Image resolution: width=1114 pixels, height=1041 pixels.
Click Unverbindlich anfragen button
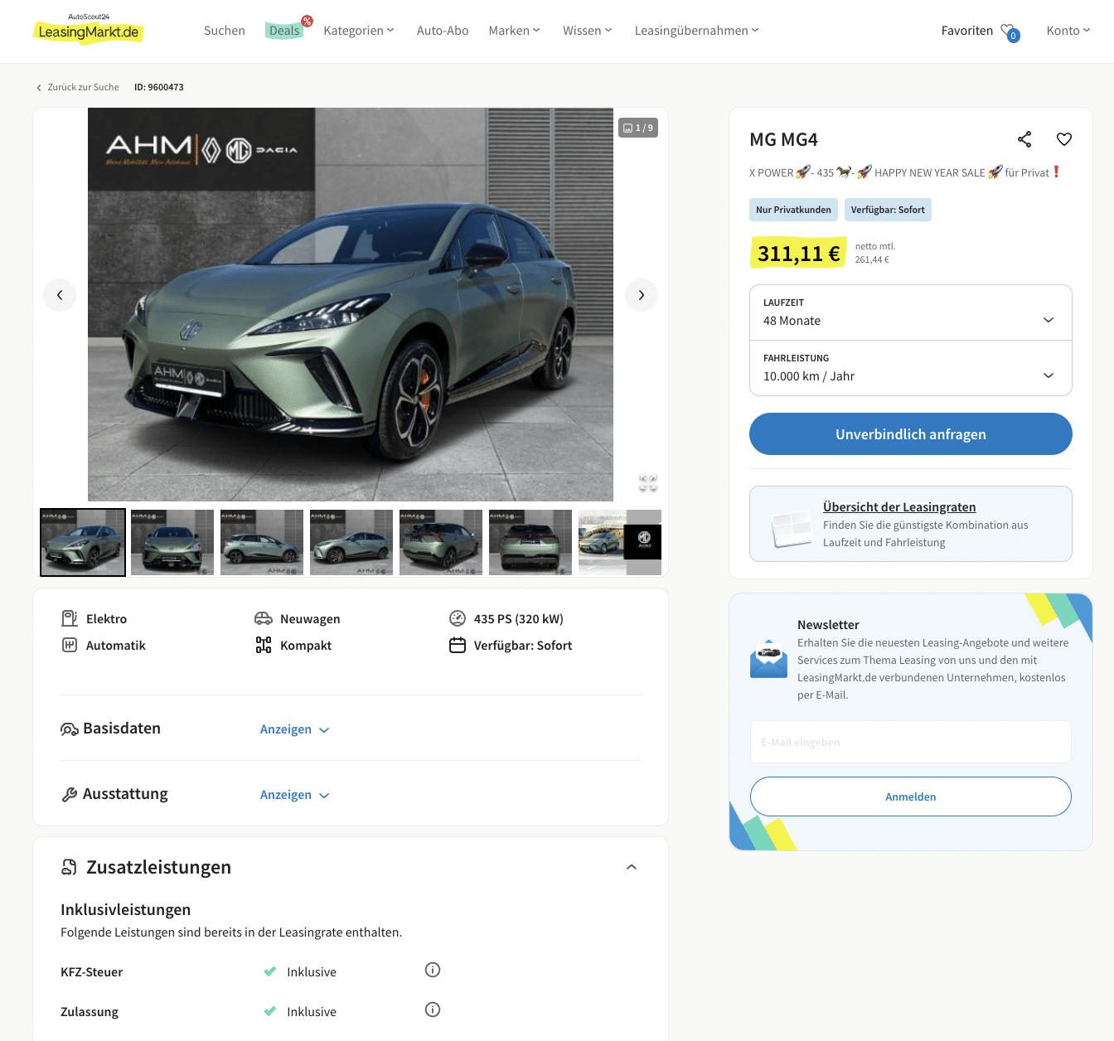point(911,433)
